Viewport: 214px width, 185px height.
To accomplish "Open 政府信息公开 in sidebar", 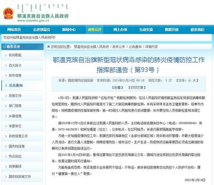I will [18, 136].
